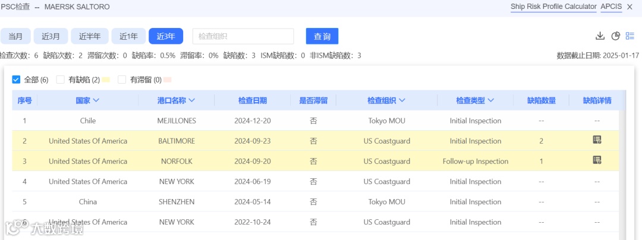Select the SHENZHEN port cell

coord(177,201)
